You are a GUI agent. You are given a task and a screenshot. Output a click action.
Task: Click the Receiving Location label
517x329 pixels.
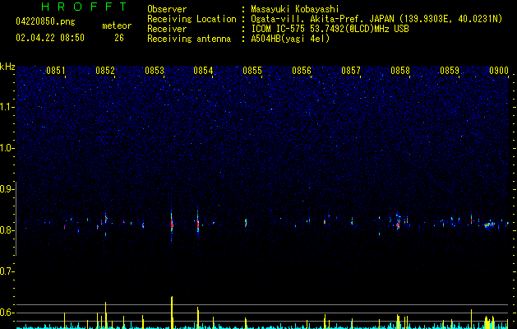192,19
